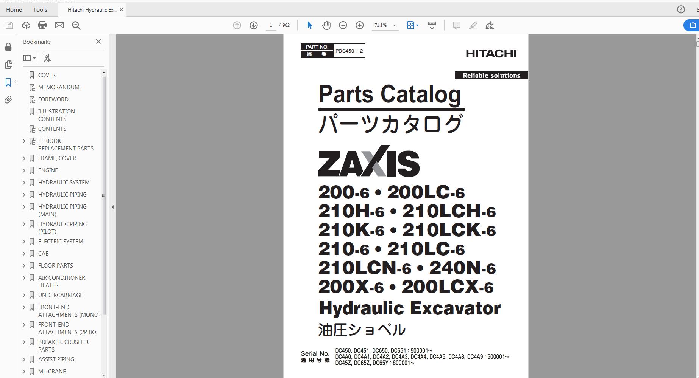
Task: Activate the Hand pan tool
Action: [326, 25]
